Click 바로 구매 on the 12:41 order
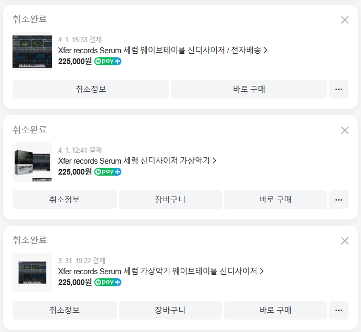The width and height of the screenshot is (361, 332). pos(276,200)
